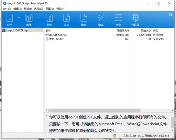Image resolution: width=176 pixels, height=140 pixels.
Task: Open the 查找(I) menu
Action: click(28, 9)
